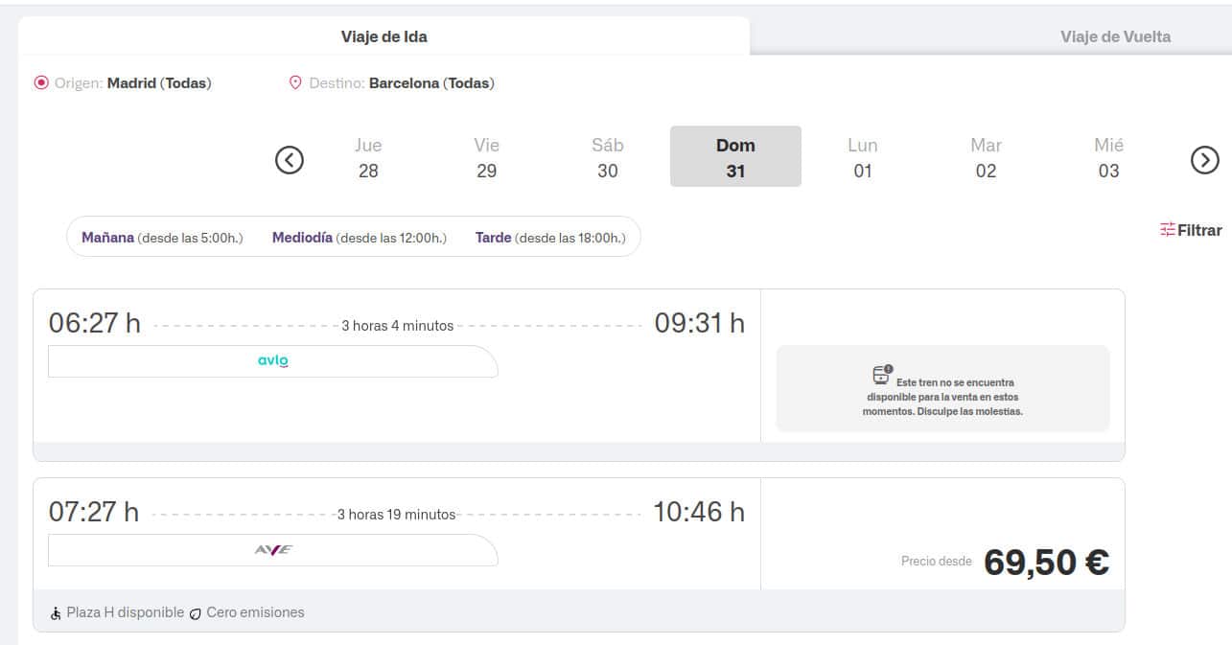Open the Filtrar filter icon
Screen dimensions: 1232x645
click(1167, 230)
